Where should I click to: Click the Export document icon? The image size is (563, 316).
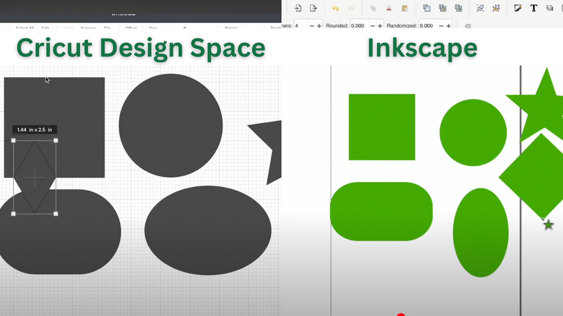coord(313,8)
